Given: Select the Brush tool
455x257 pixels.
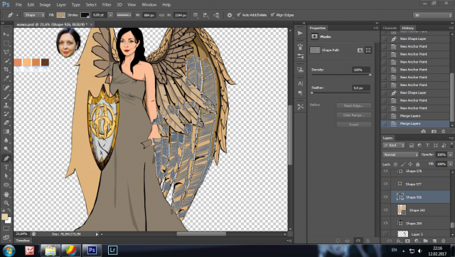Looking at the screenshot, I should coord(6,96).
